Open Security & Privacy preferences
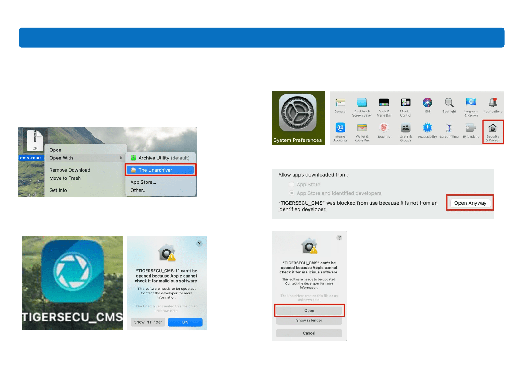Image resolution: width=525 pixels, height=371 pixels. 493,132
